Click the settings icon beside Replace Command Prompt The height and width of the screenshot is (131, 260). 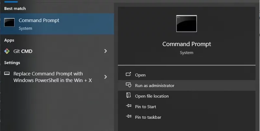pyautogui.click(x=7, y=73)
